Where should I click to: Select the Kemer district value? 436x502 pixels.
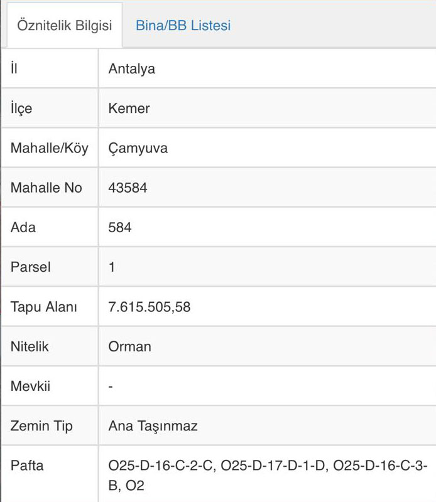coord(129,109)
